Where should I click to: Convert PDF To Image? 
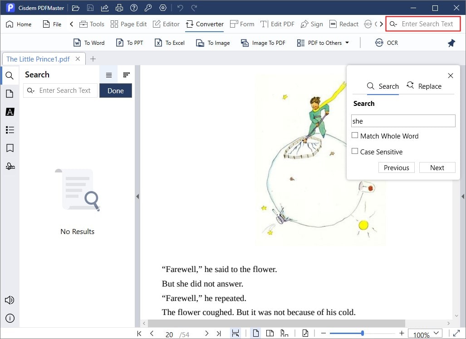coord(213,43)
